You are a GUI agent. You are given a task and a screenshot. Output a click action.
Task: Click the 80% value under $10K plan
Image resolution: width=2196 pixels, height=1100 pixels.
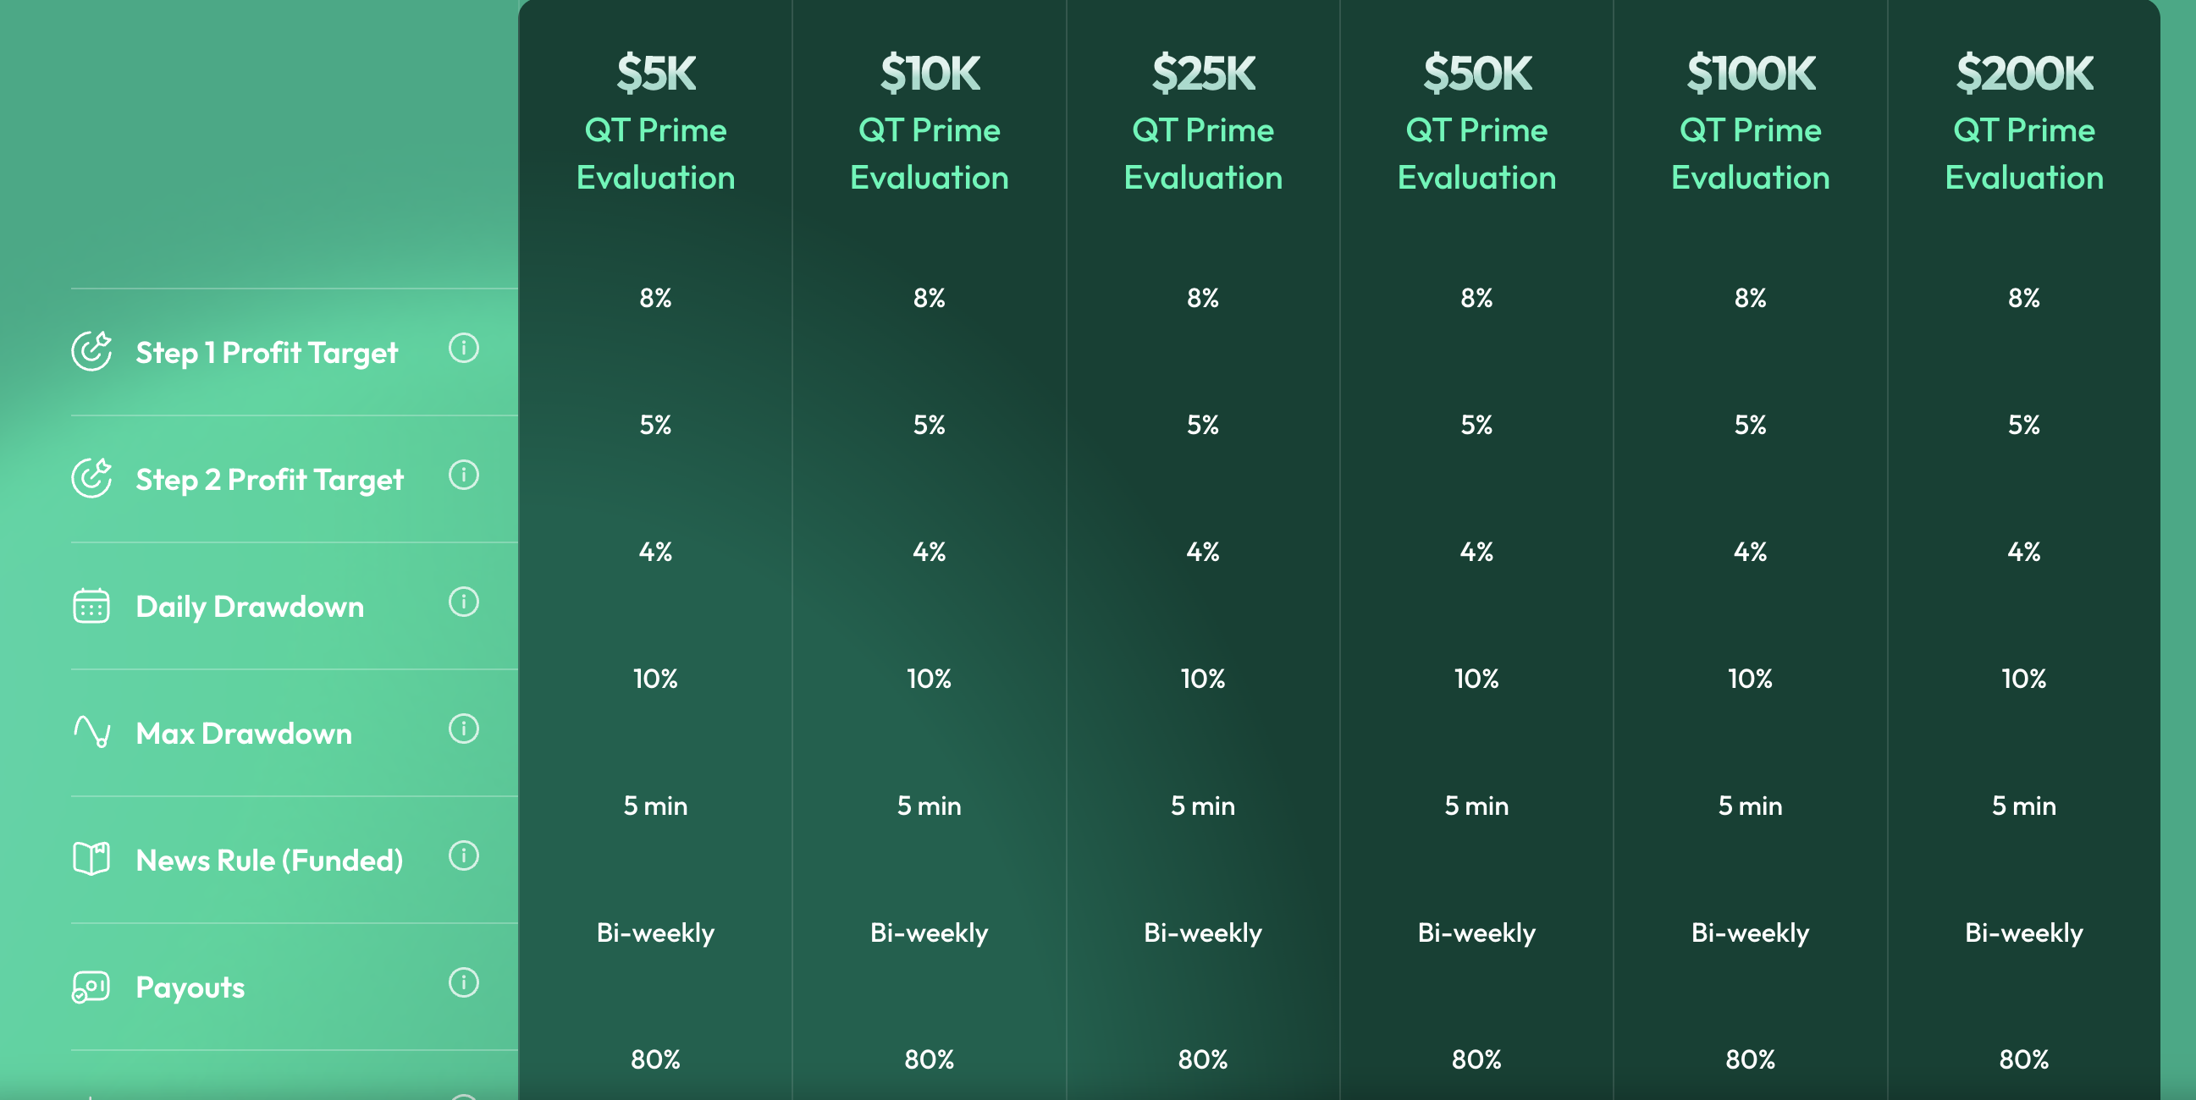(x=930, y=1060)
